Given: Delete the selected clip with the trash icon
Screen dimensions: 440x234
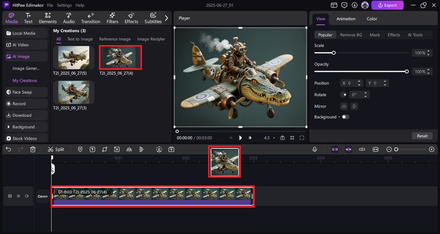Looking at the screenshot, I should [32, 149].
